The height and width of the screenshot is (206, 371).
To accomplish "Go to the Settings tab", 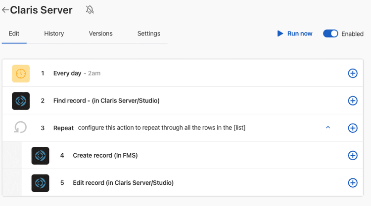I will 148,34.
